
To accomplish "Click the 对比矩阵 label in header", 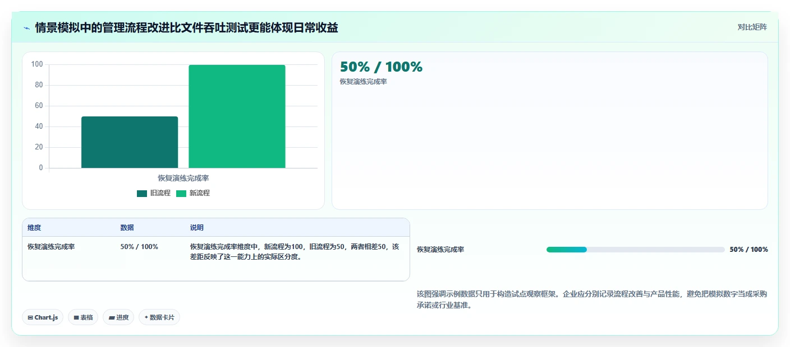I will 752,27.
